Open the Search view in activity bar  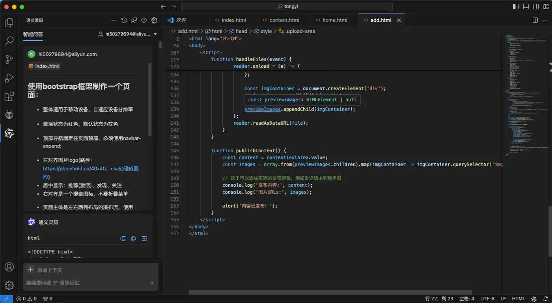pyautogui.click(x=9, y=41)
